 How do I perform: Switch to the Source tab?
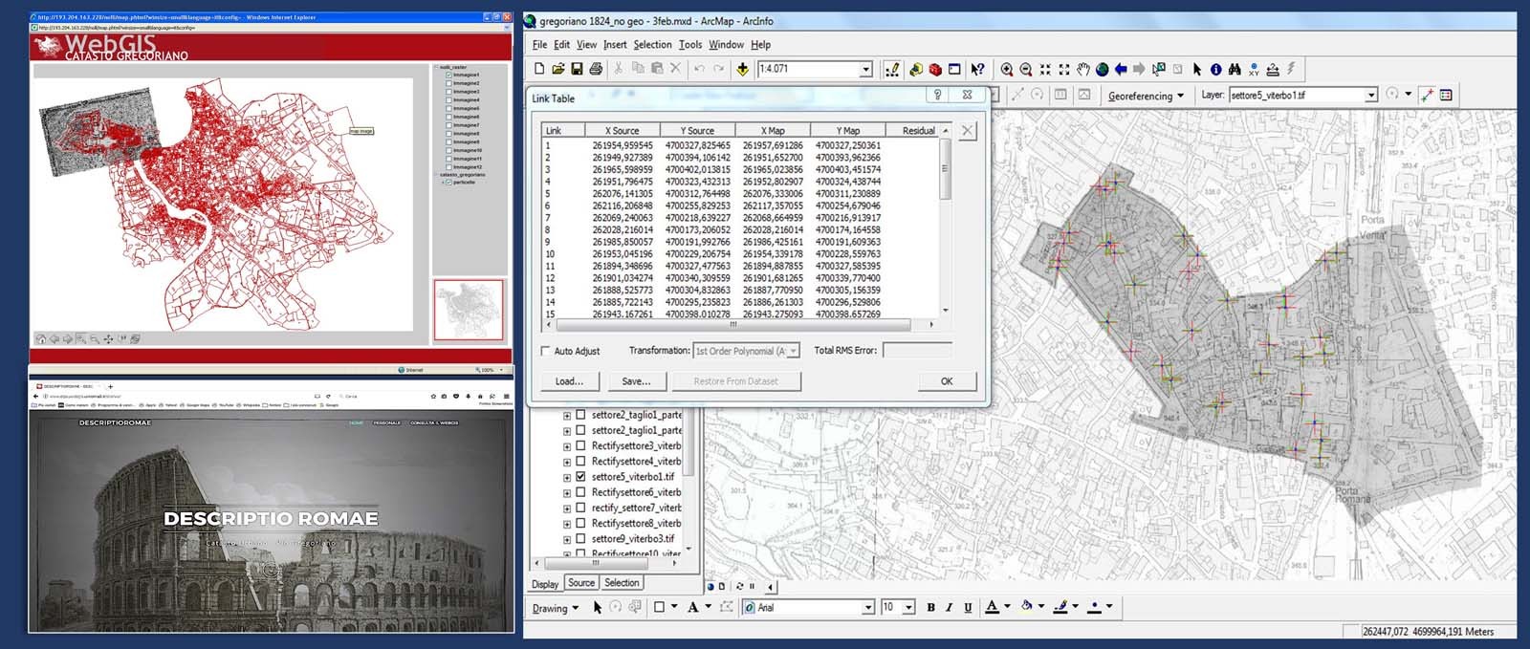pos(581,583)
